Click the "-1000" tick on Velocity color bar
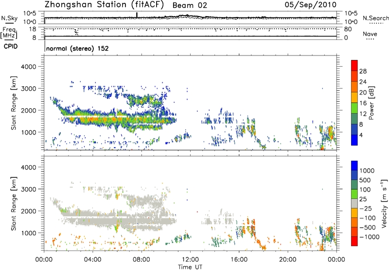Image resolution: width=389 pixels, height=270 pixels. click(x=369, y=237)
